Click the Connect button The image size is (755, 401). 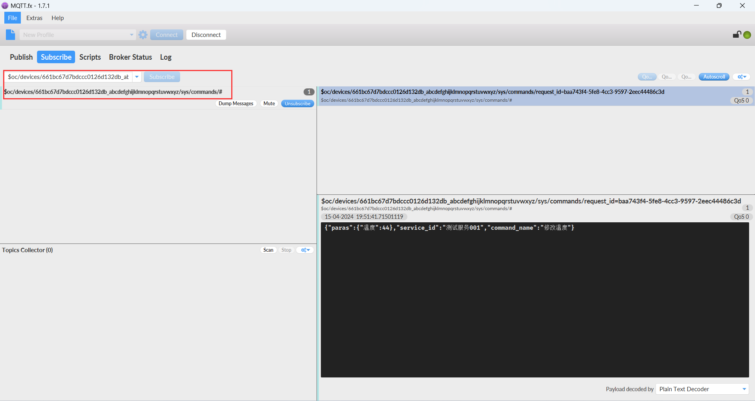[167, 35]
